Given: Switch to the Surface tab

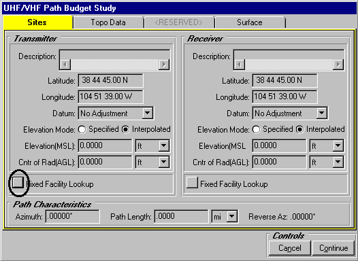Looking at the screenshot, I should point(250,22).
